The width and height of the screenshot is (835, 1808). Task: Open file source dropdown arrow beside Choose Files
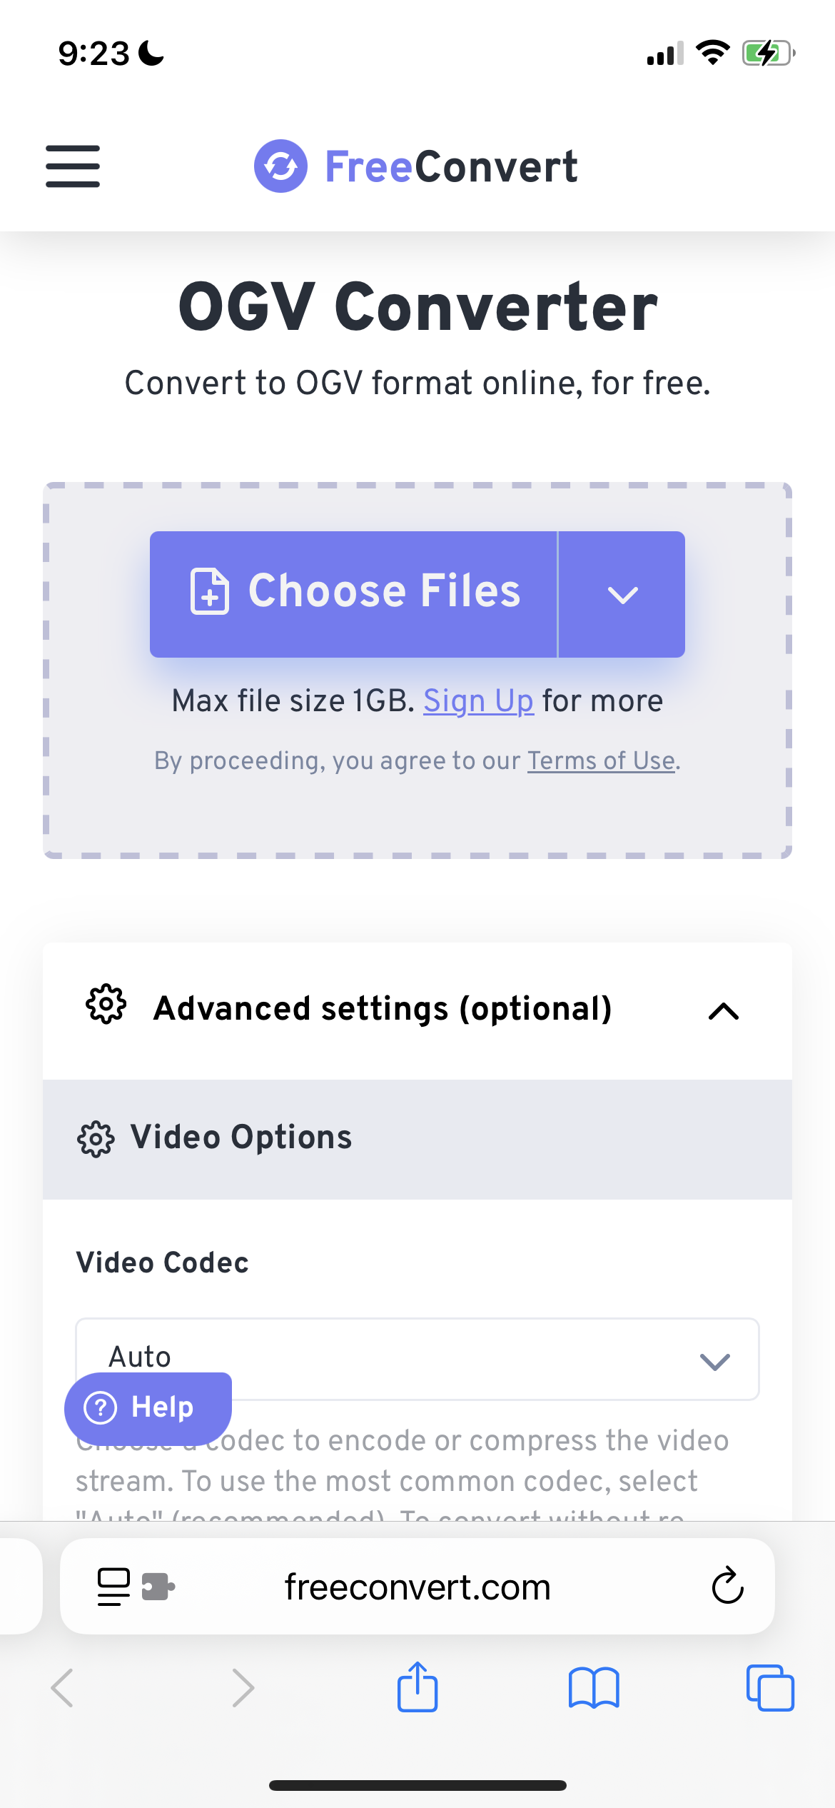point(622,594)
